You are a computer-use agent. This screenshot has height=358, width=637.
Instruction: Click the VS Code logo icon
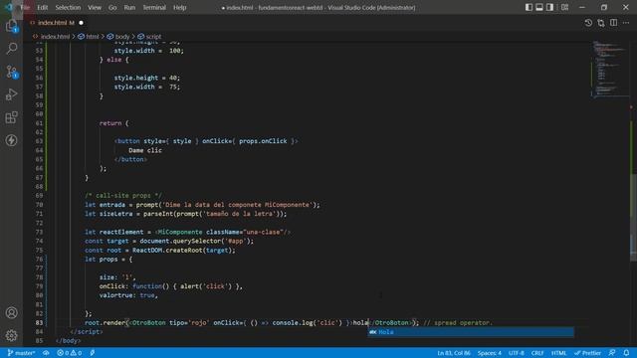[9, 7]
